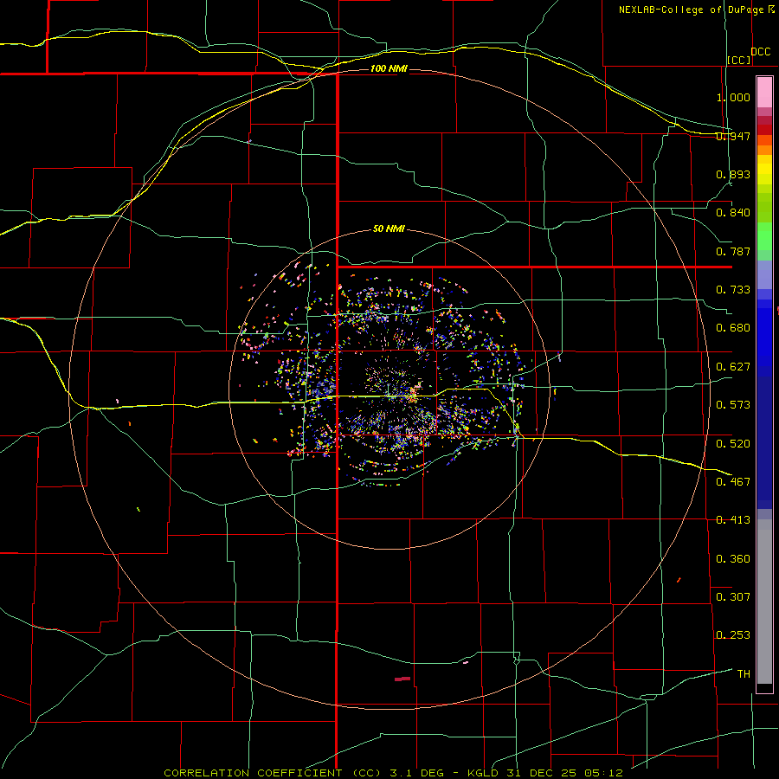Click the green segment of color bar

[x=764, y=236]
